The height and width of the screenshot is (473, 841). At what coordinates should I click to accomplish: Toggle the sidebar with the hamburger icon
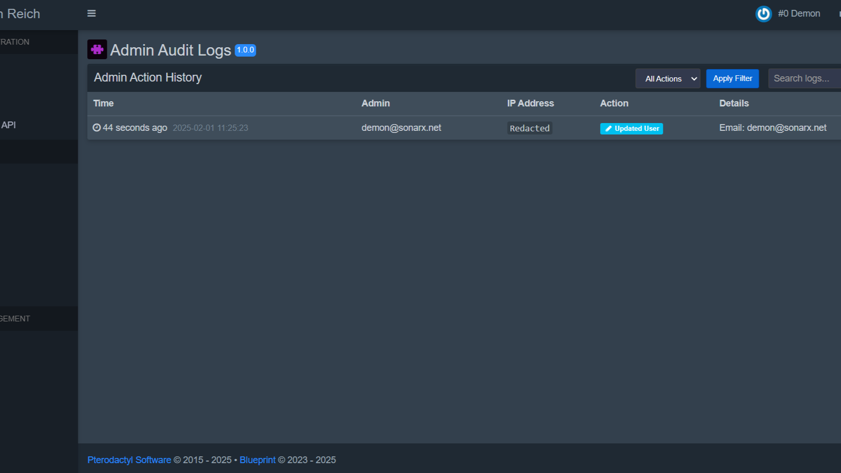pyautogui.click(x=91, y=13)
